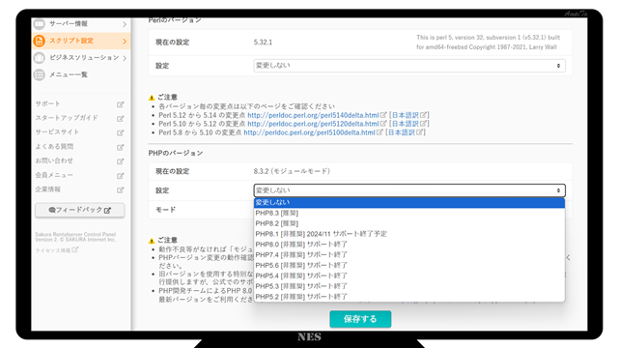Screen dimensions: 618x348
Task: Expand the ビジネスソリューション chevron arrow
Action: click(125, 58)
